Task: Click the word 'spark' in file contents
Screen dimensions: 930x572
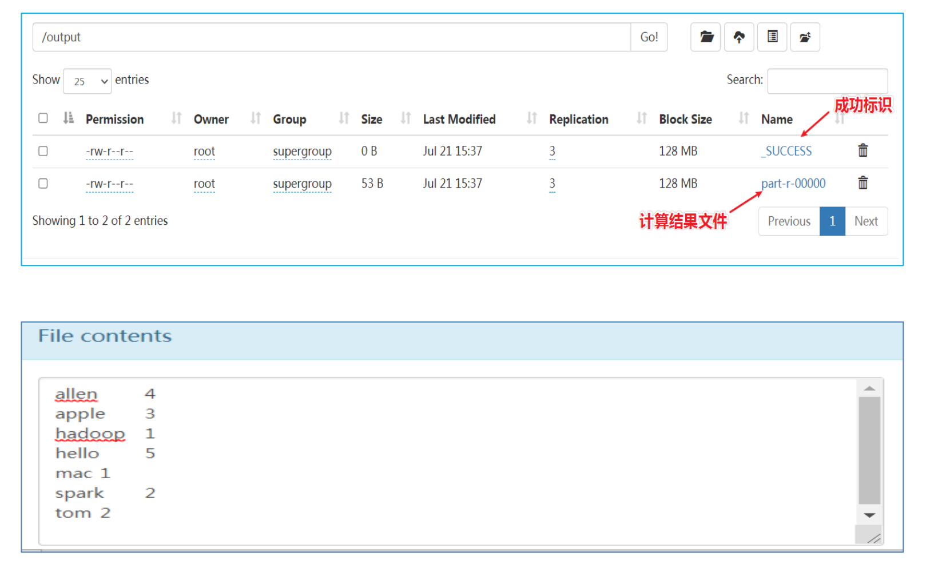Action: click(x=80, y=493)
